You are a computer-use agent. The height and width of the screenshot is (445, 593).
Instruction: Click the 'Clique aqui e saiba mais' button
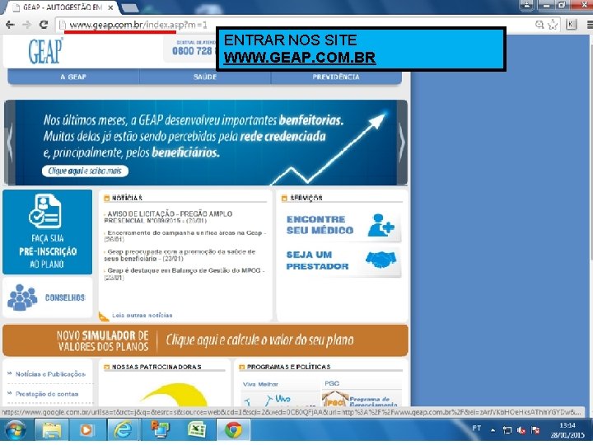pos(85,171)
